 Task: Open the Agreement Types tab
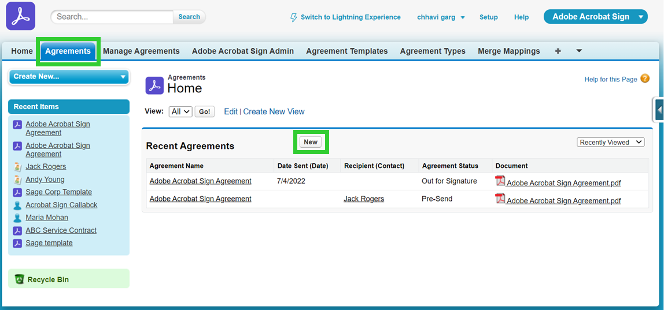433,51
